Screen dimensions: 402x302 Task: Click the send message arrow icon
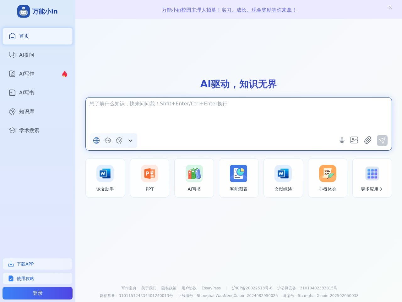[x=382, y=140]
